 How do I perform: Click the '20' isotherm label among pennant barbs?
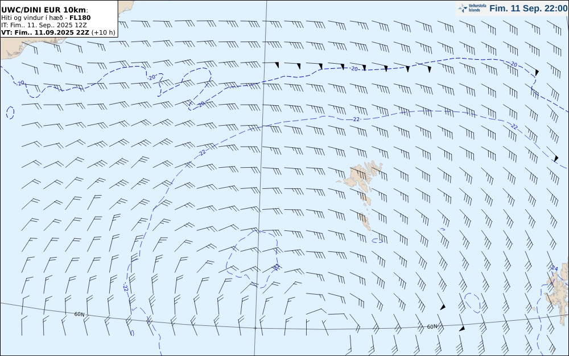click(x=354, y=68)
